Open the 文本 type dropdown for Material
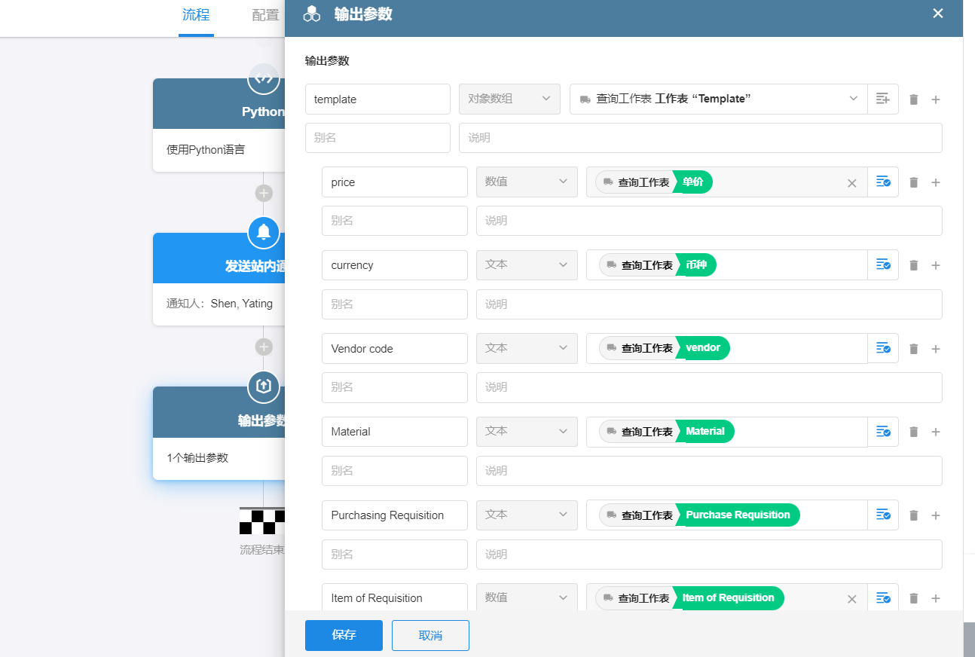The image size is (975, 657). [x=527, y=431]
